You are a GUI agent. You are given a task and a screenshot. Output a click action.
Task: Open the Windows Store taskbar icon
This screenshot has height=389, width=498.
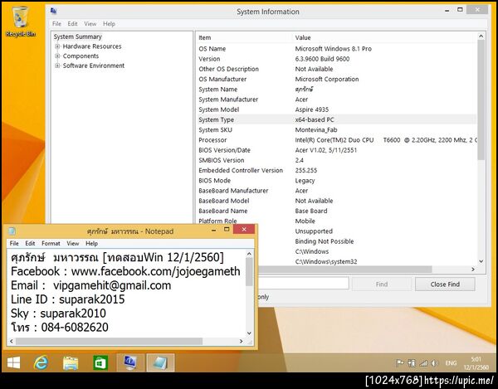pos(100,362)
